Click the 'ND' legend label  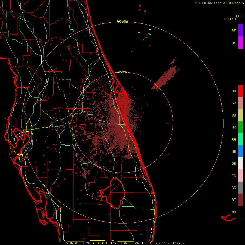pos(234,212)
